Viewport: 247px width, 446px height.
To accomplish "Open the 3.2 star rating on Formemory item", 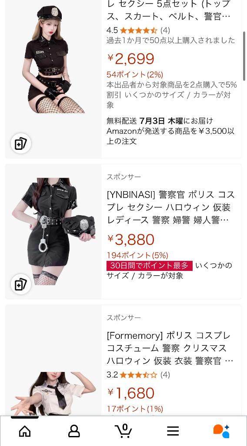I will [x=138, y=375].
